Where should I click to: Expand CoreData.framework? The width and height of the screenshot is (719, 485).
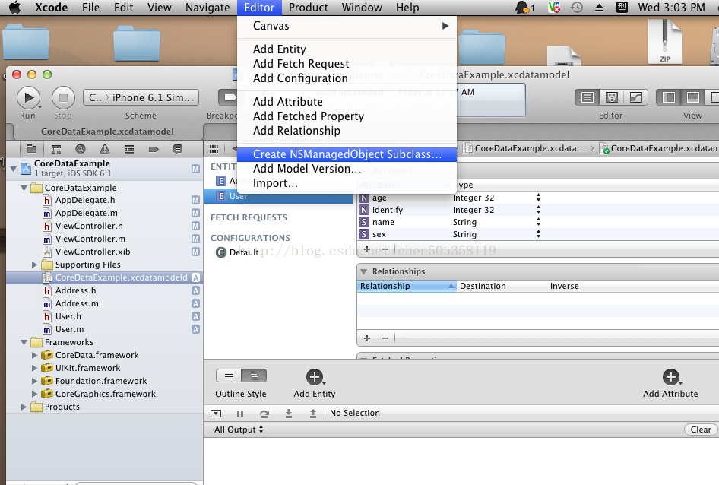[34, 355]
